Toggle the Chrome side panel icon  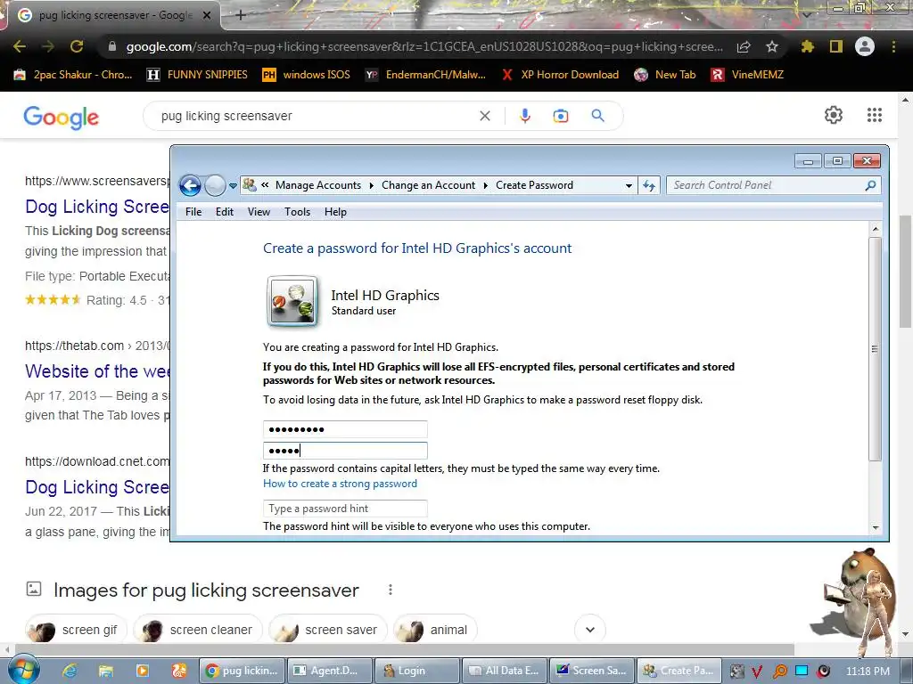(836, 46)
